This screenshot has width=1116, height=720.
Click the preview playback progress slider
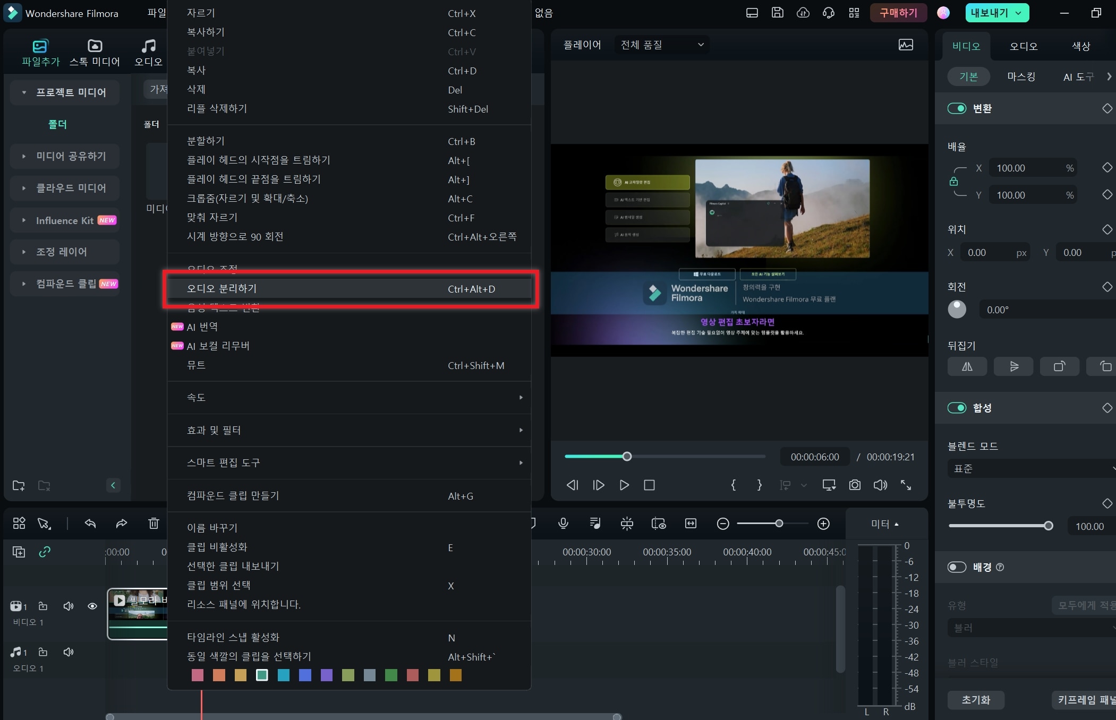tap(665, 457)
